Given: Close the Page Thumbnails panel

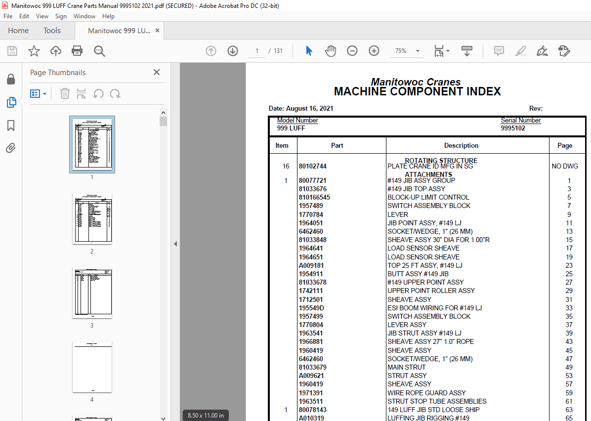Looking at the screenshot, I should click(157, 72).
